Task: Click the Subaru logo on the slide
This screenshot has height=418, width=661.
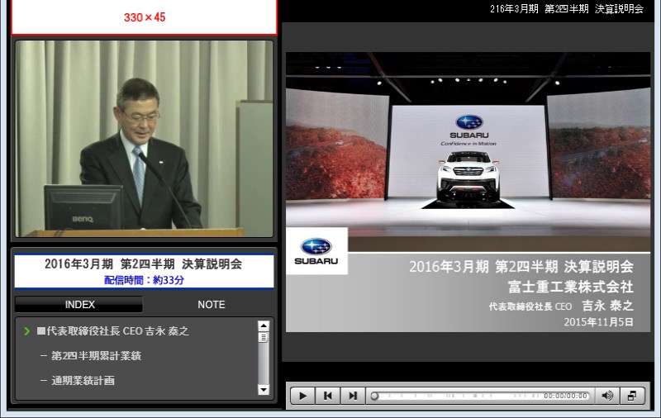Action: (316, 251)
